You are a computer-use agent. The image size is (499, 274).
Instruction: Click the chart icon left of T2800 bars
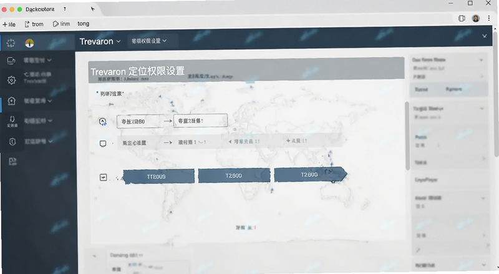(x=103, y=177)
